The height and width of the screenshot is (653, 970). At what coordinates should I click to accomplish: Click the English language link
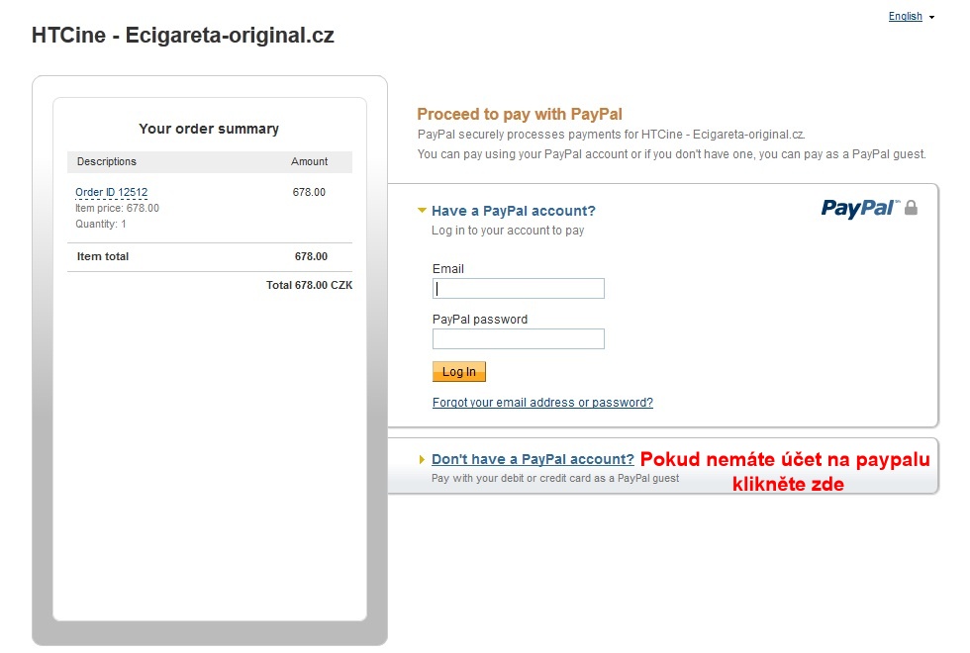[x=905, y=16]
